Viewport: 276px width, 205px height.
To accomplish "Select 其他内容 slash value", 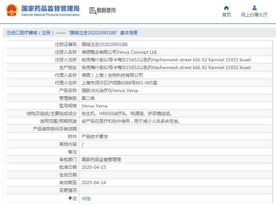I will point(83,144).
